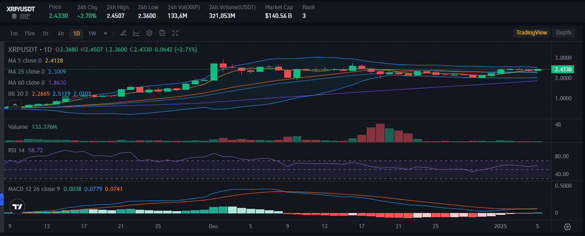Screen dimensions: 585x236
Task: Click the current price label 2.4330 on axis
Action: [563, 69]
